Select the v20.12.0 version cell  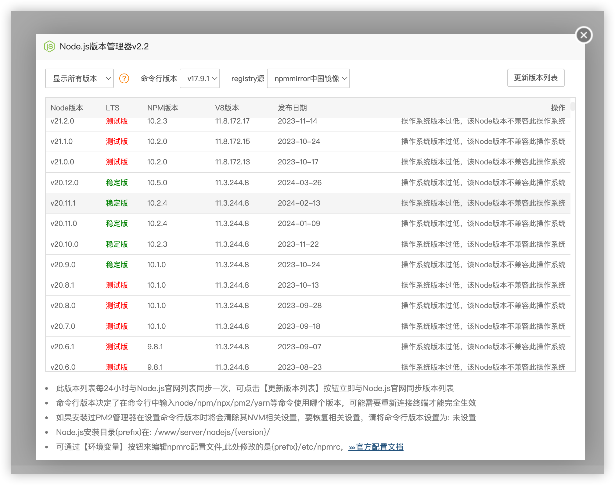tap(64, 183)
